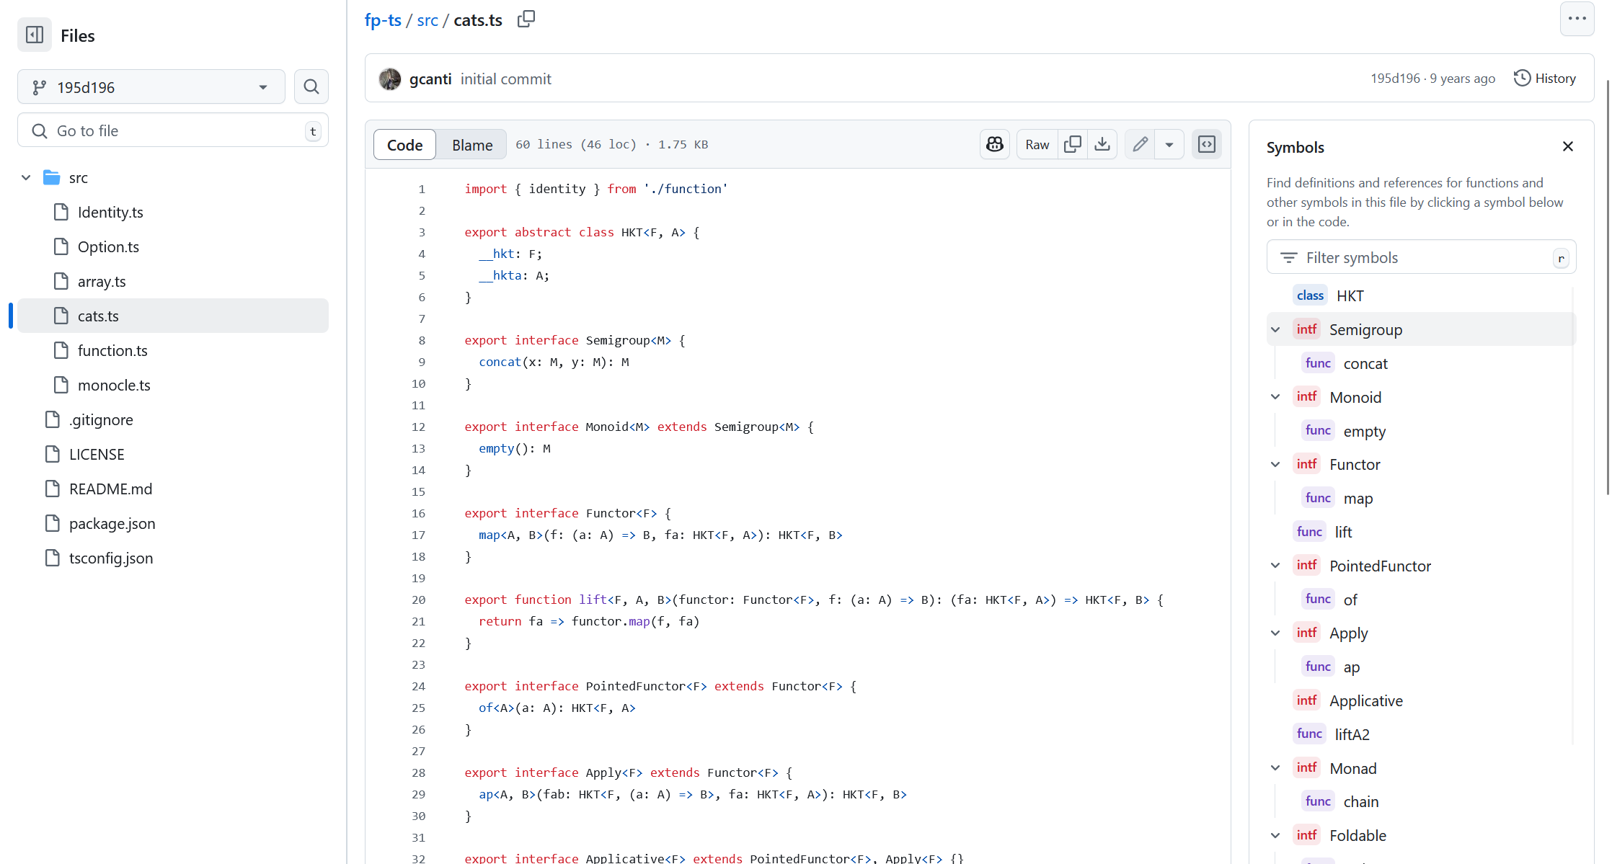Select the Code tab

[x=404, y=145]
